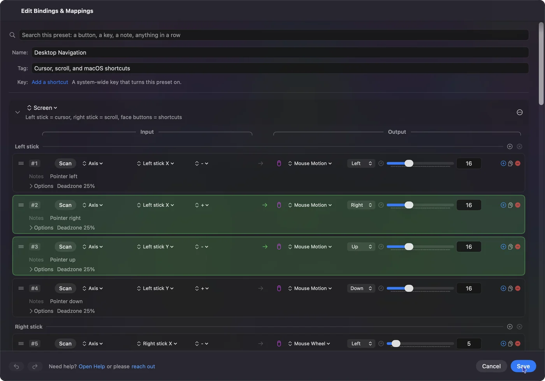The width and height of the screenshot is (545, 381).
Task: Click the mouse icon in row #4 output
Action: 279,288
